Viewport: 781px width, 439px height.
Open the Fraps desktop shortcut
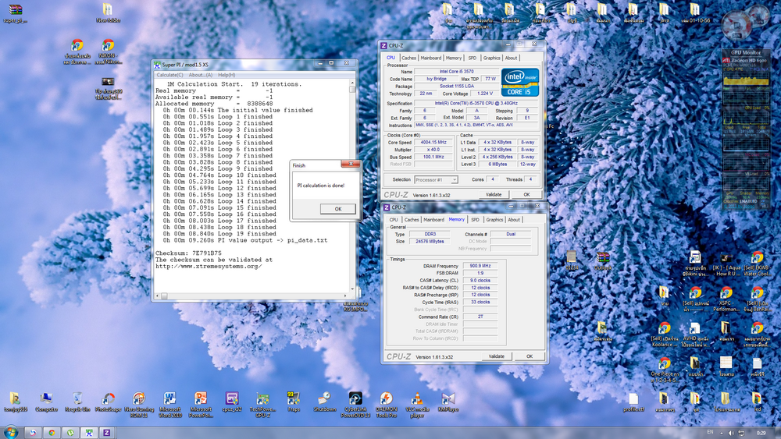tap(294, 399)
